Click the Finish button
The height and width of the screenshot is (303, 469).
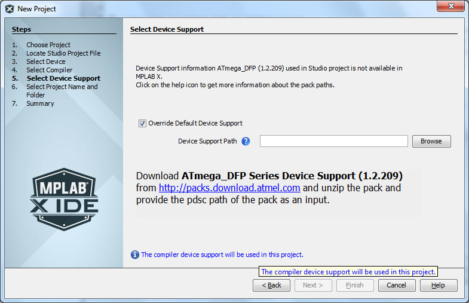point(355,285)
